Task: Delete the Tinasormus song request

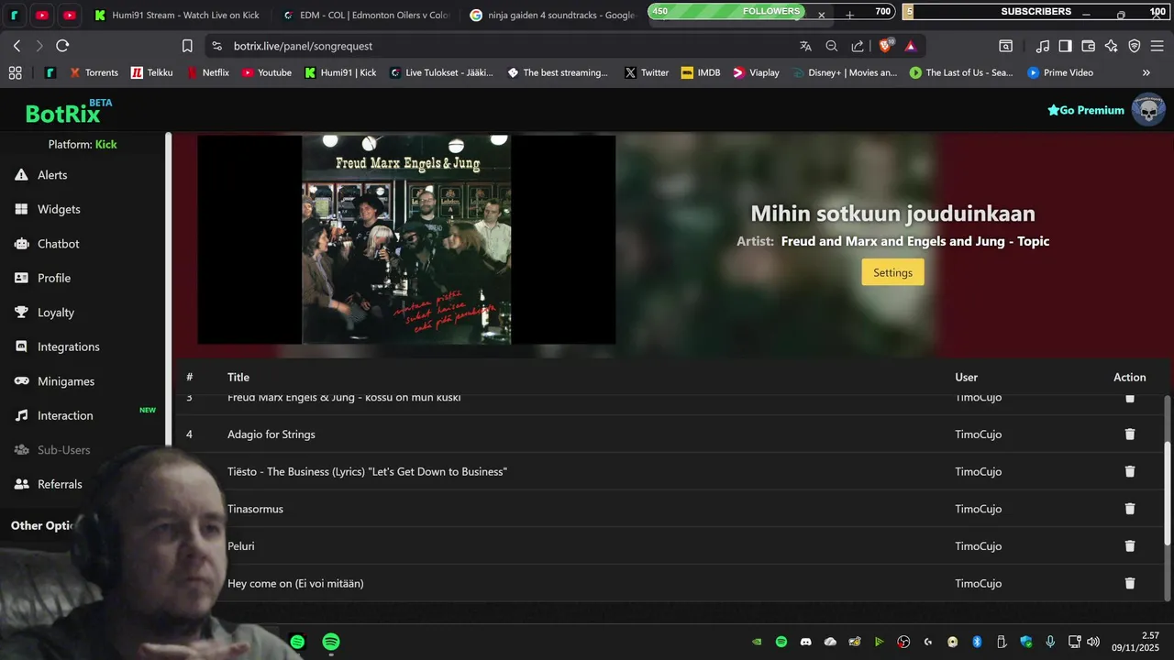Action: [1130, 509]
